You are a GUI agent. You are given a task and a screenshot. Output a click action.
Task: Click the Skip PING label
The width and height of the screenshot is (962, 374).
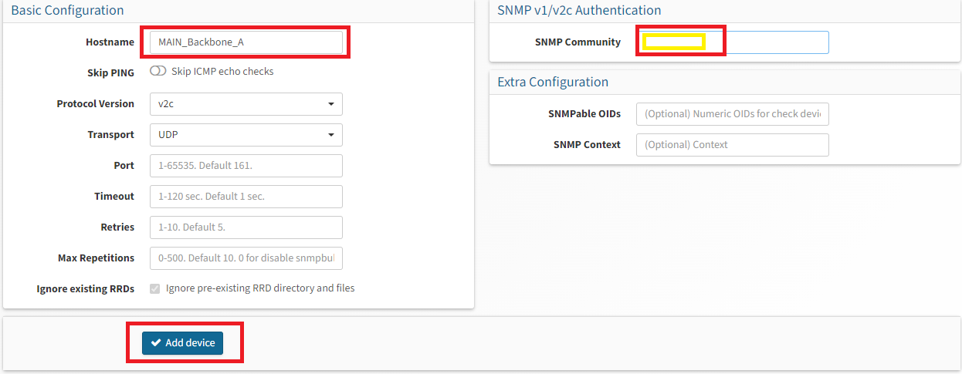(x=110, y=72)
